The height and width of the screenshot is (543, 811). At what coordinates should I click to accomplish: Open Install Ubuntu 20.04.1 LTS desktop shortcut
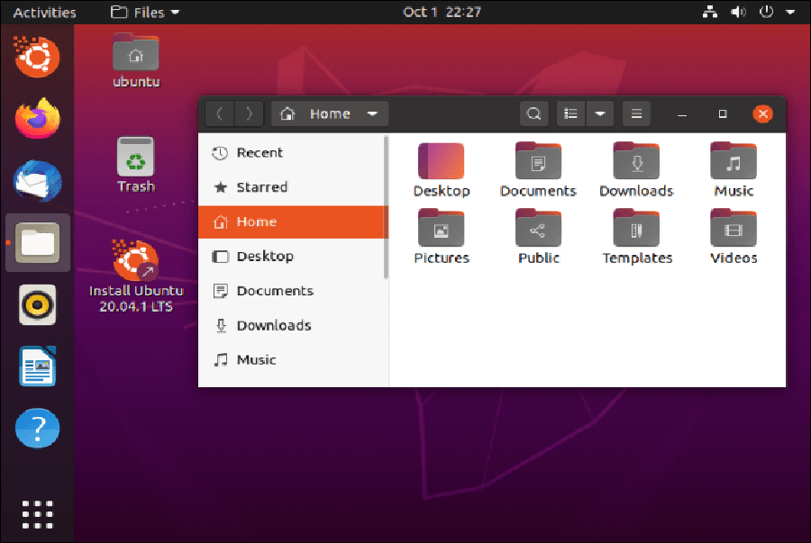tap(136, 277)
